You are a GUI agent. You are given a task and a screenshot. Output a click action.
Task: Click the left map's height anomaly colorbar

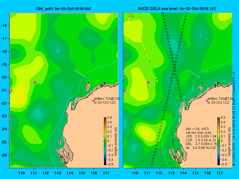105,141
